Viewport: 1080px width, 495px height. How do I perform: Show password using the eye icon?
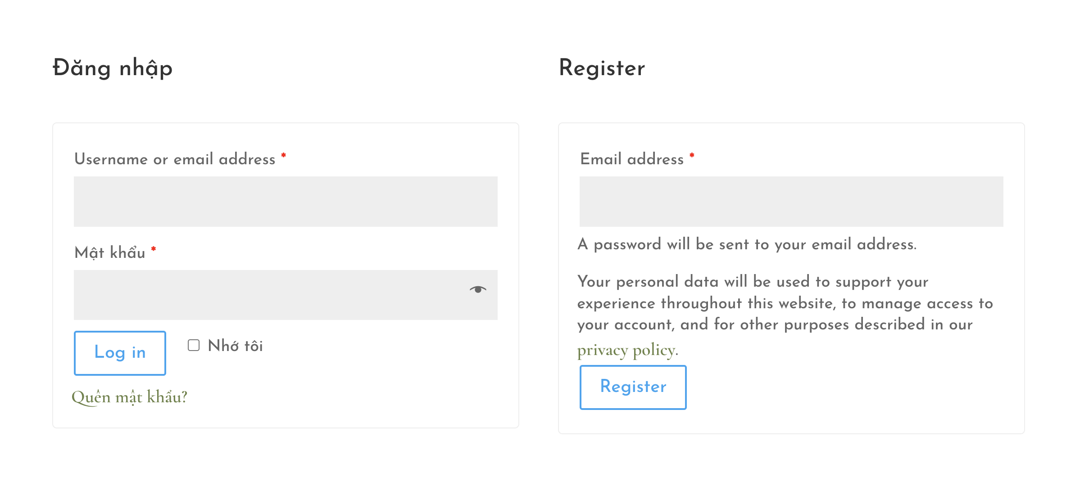pyautogui.click(x=478, y=289)
